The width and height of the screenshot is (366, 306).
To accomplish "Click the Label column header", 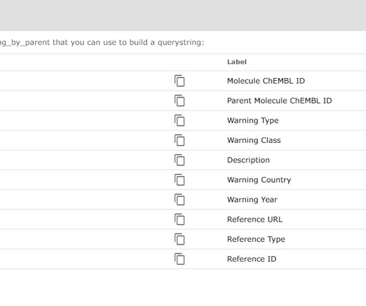I will [x=237, y=62].
